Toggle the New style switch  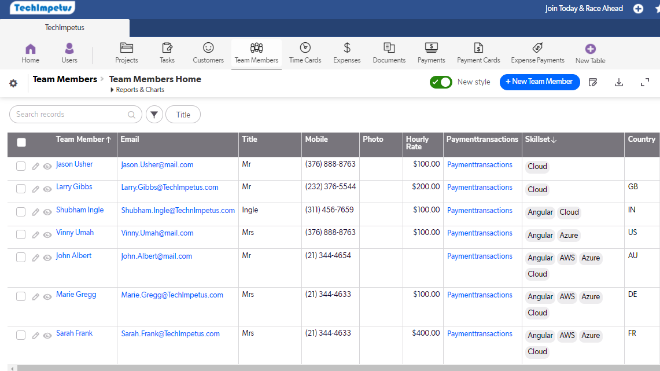click(441, 82)
